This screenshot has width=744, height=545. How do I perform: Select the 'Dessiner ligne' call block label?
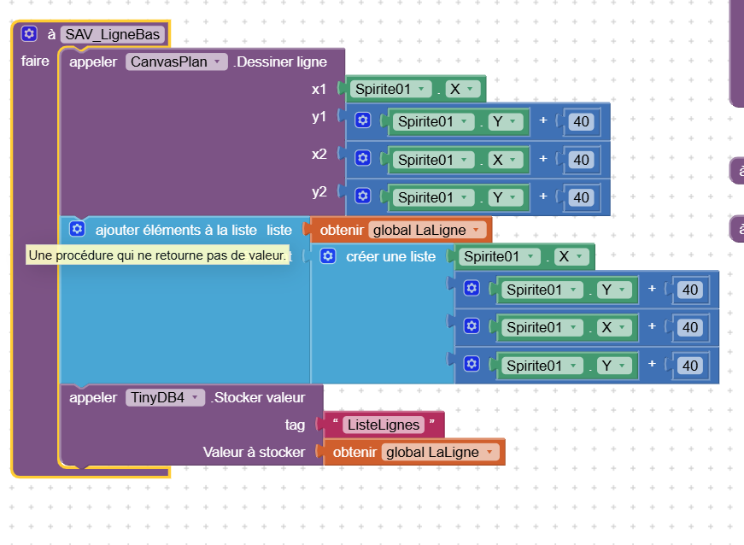coord(280,62)
